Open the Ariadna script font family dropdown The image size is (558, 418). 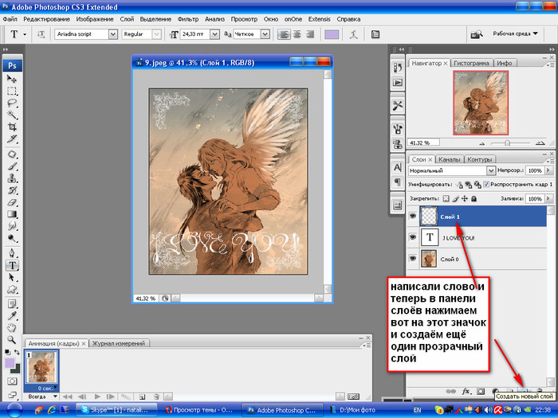pyautogui.click(x=112, y=34)
